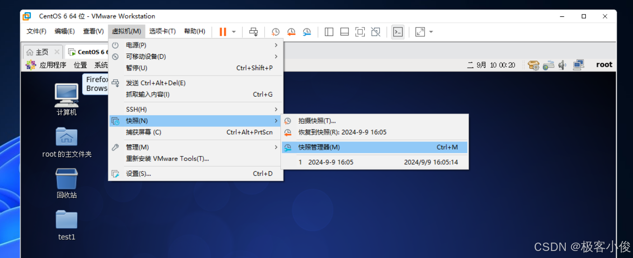Close the 主页 tab
This screenshot has height=258, width=633.
click(x=57, y=52)
